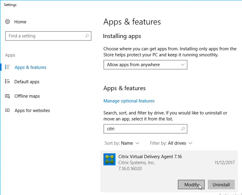
Task: Click the Installing apps heading
Action: coord(122,36)
